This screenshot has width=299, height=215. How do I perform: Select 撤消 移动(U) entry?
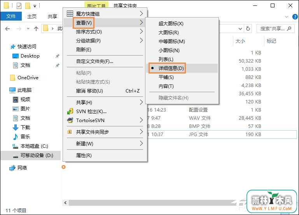pyautogui.click(x=105, y=91)
